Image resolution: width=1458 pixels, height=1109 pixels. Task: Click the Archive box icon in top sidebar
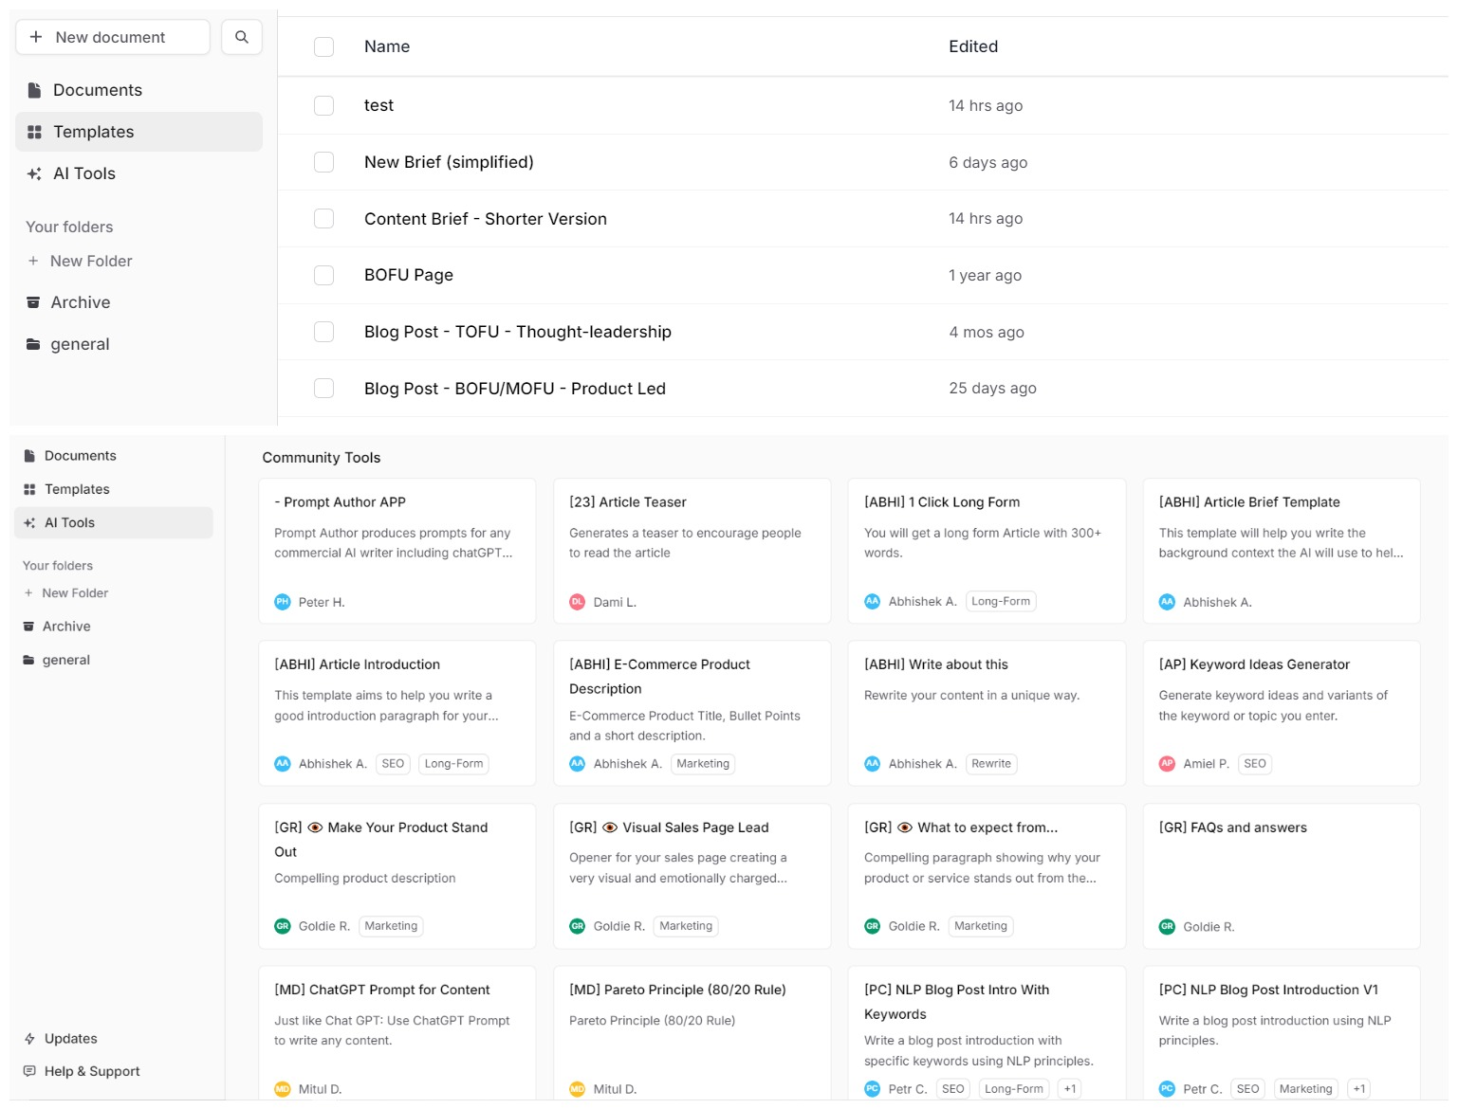pyautogui.click(x=33, y=302)
